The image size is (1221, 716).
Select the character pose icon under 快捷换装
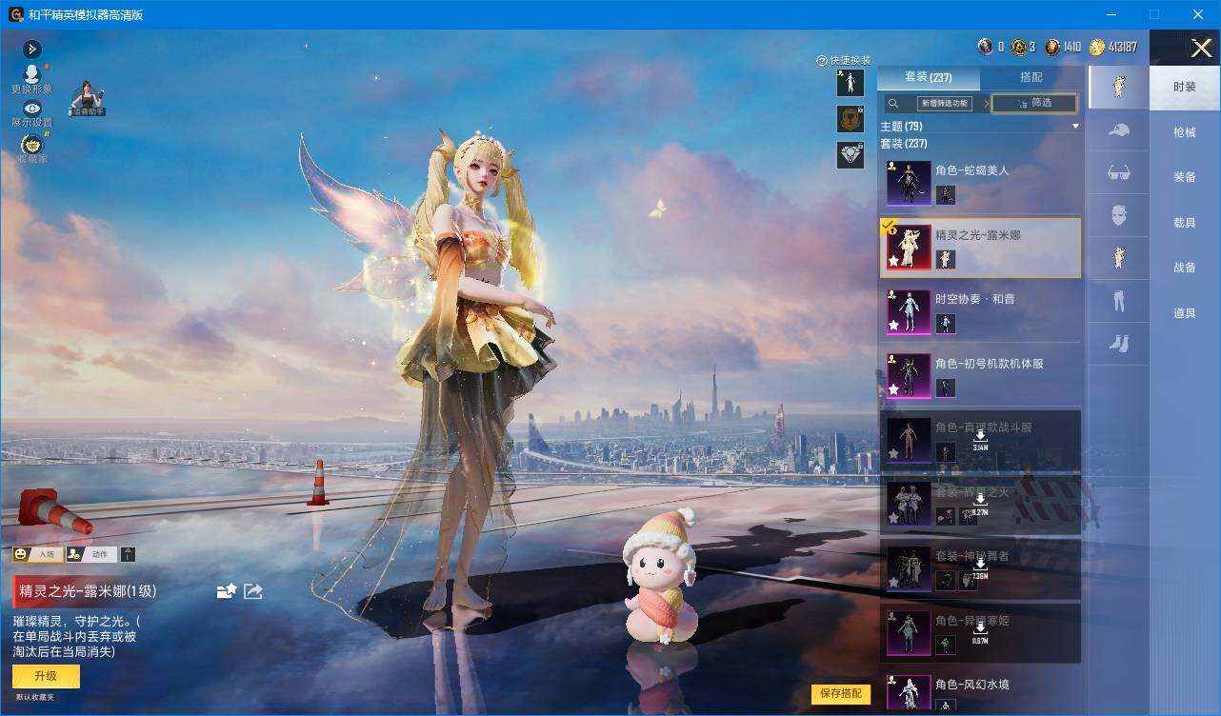pos(851,83)
